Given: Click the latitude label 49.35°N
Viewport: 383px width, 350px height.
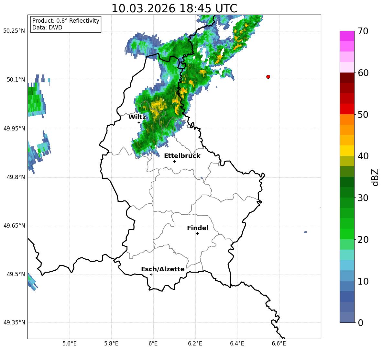Looking at the screenshot, I should 14,322.
